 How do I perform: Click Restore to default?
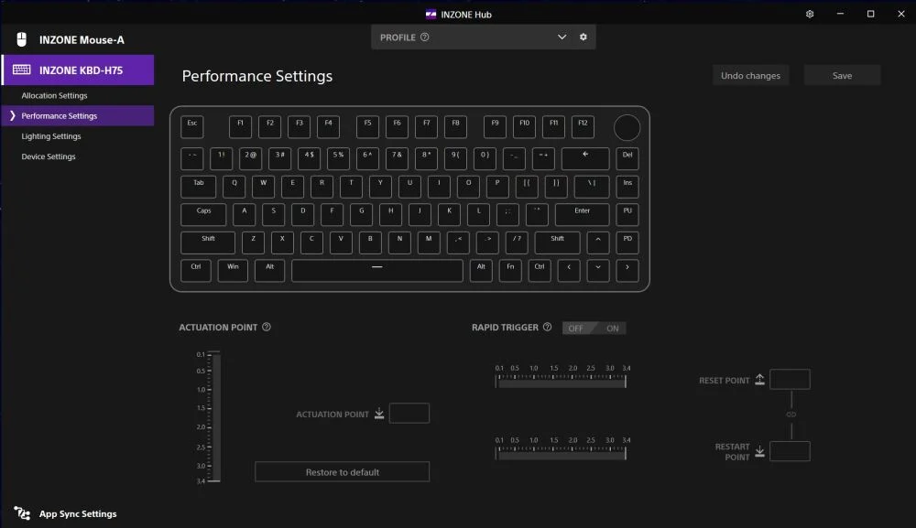tap(342, 471)
